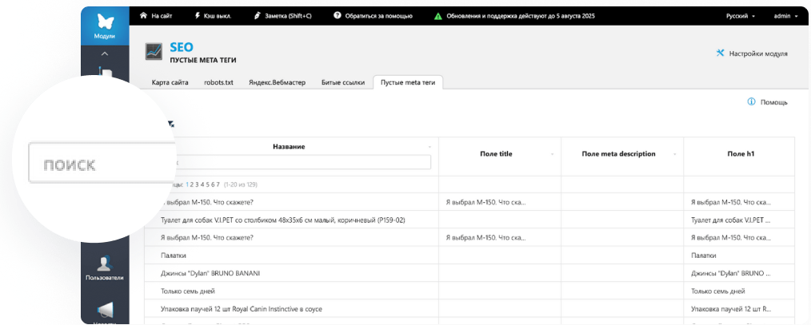Go to page 2 of results
Viewport: 811px width, 325px height.
pos(192,184)
